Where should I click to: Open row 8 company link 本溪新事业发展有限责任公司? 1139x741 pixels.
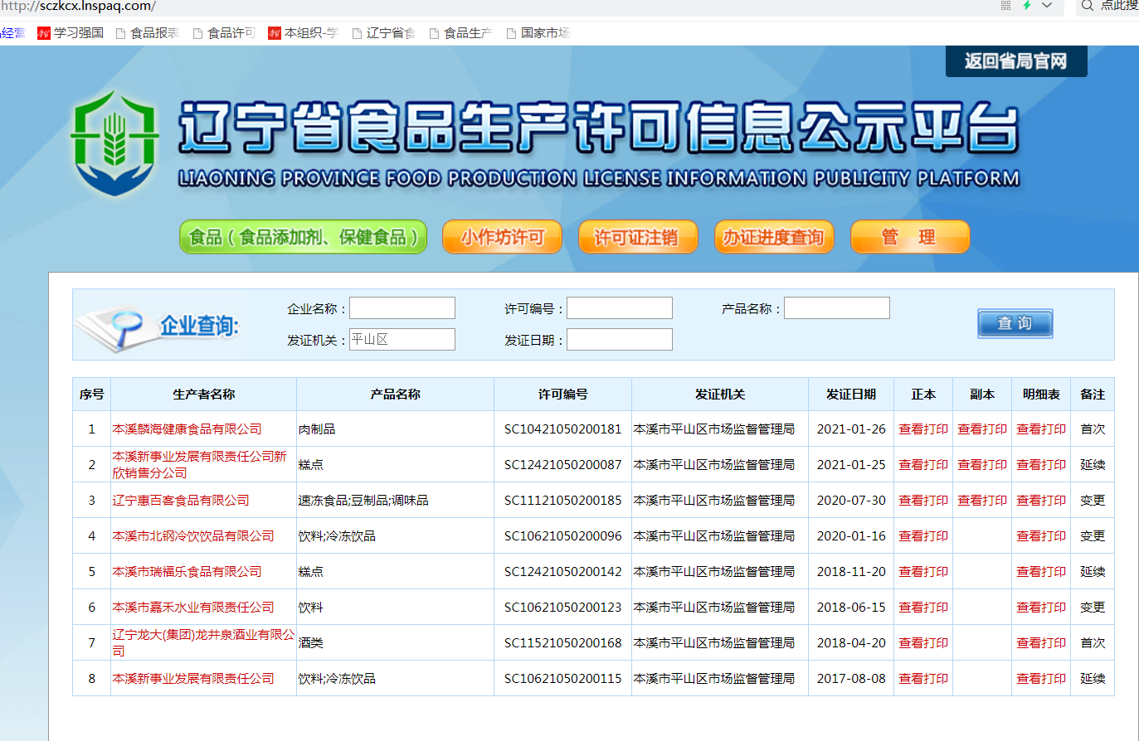tap(193, 679)
